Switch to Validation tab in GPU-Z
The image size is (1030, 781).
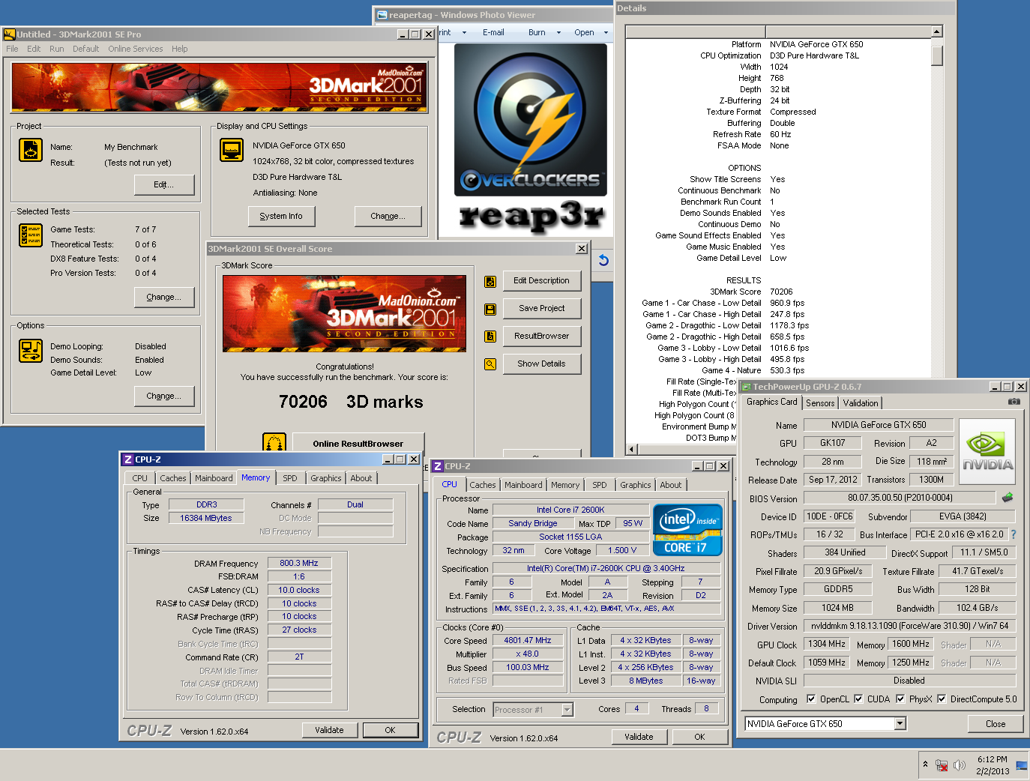pos(861,403)
